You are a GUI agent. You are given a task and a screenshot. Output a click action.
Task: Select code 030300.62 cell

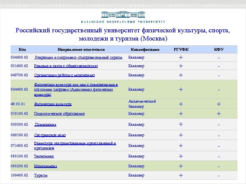pyautogui.click(x=19, y=125)
